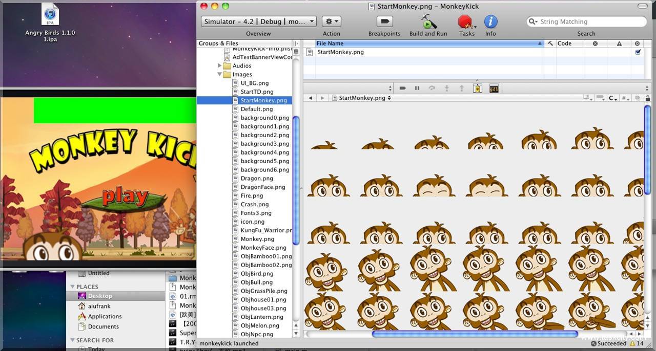Screen dimensions: 656x351
Task: Collapse the Images group
Action: coord(219,74)
